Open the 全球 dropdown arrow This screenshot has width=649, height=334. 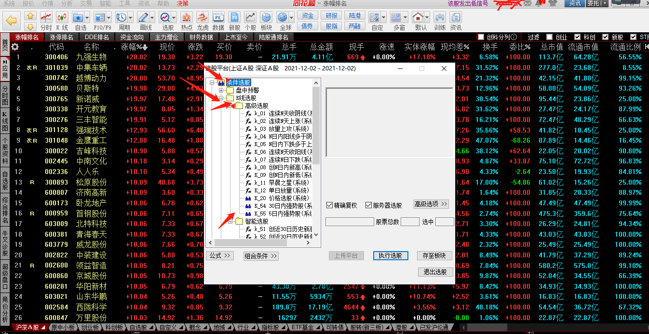(x=291, y=17)
